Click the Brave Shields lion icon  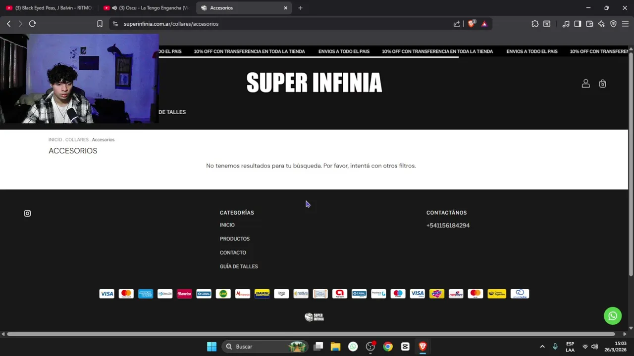(472, 23)
